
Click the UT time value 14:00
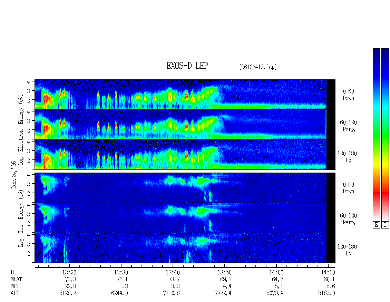(x=276, y=272)
